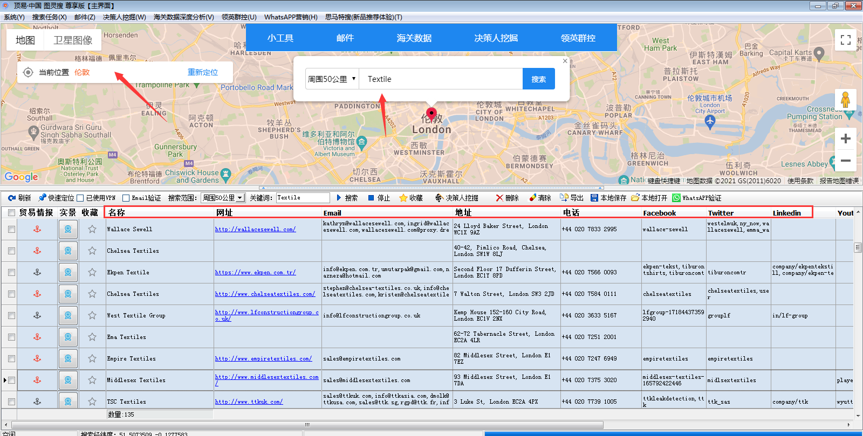Enable the Email验证 checkbox

coord(126,198)
